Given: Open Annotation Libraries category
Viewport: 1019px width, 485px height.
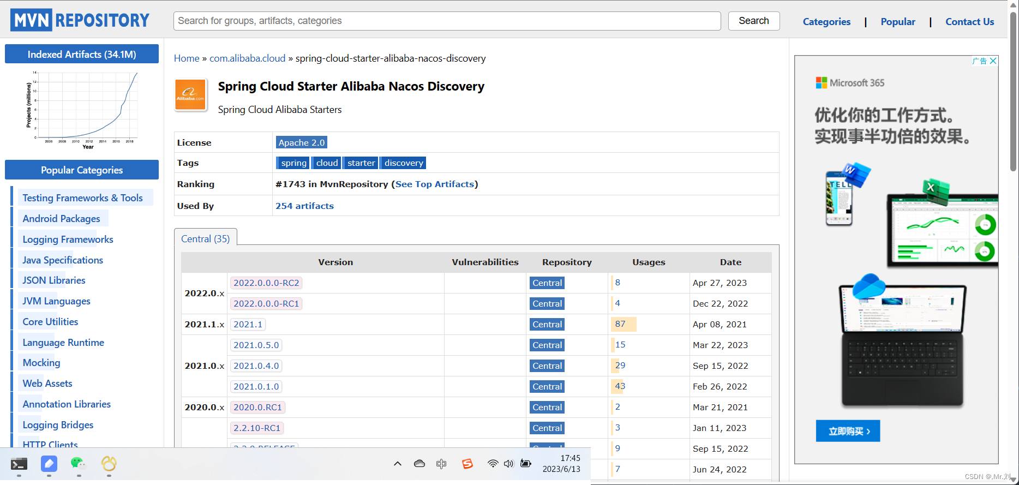Looking at the screenshot, I should [67, 404].
